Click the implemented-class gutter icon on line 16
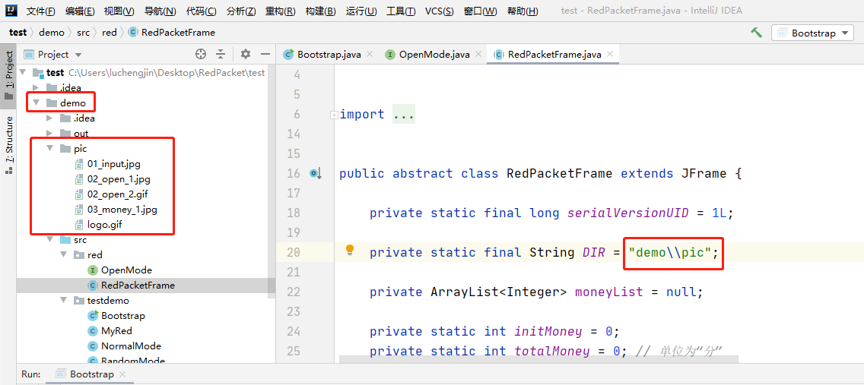The width and height of the screenshot is (864, 385). tap(315, 174)
